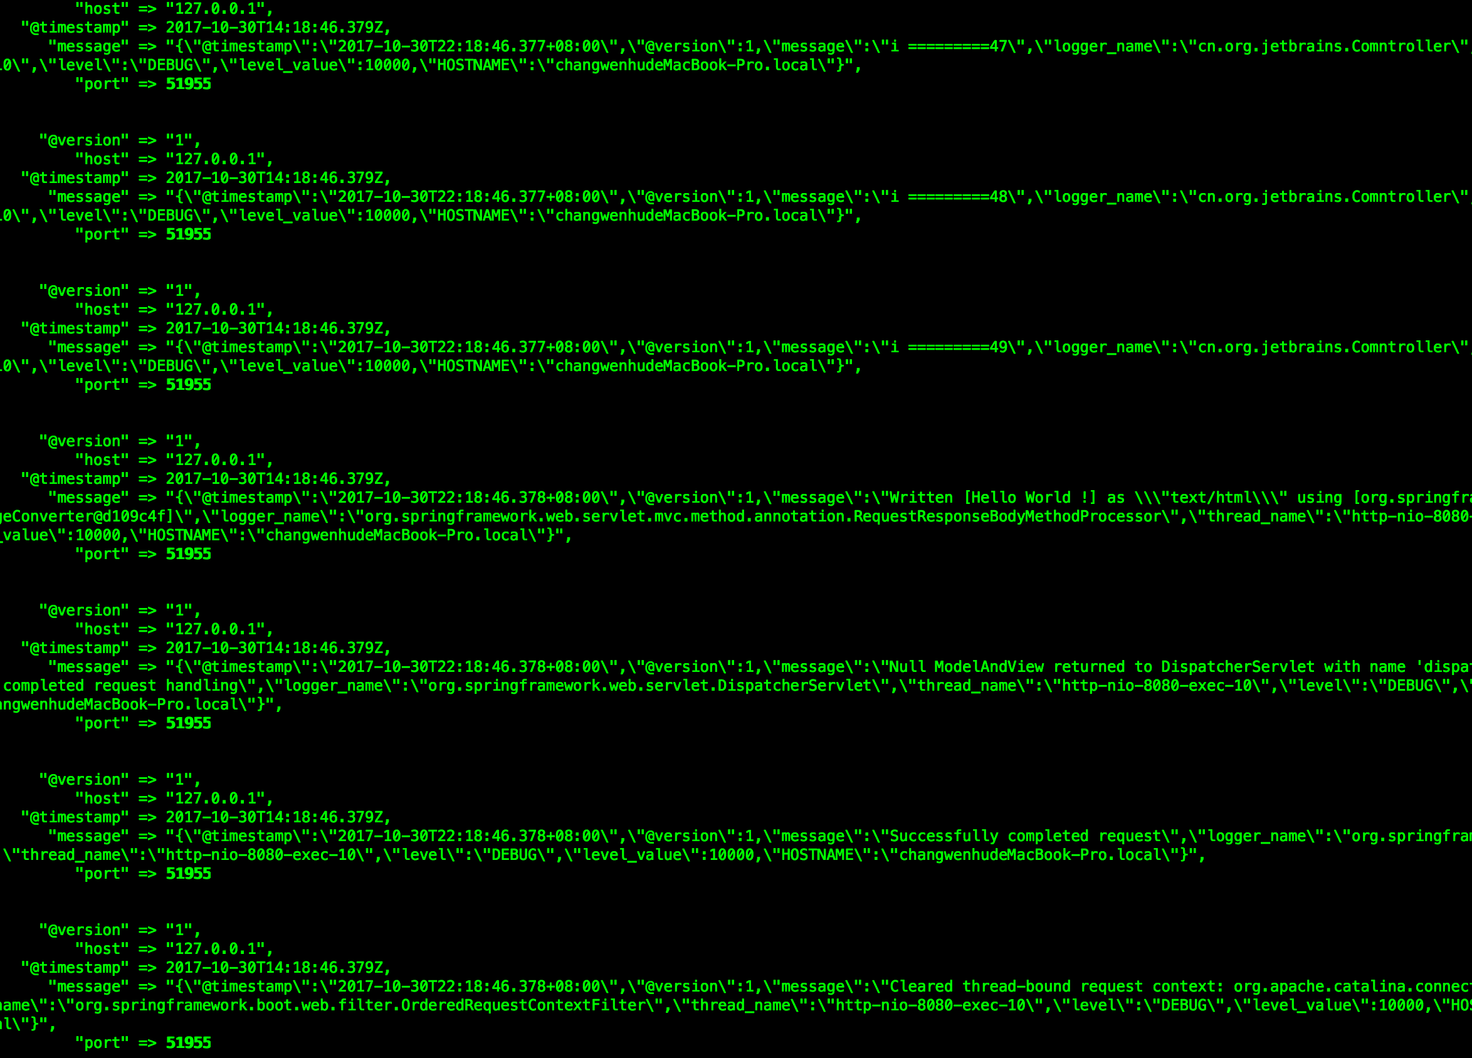Viewport: 1472px width, 1058px height.
Task: Click the topmost @timestamp value 2017-10-30T14:18:46.379Z
Action: coord(275,28)
